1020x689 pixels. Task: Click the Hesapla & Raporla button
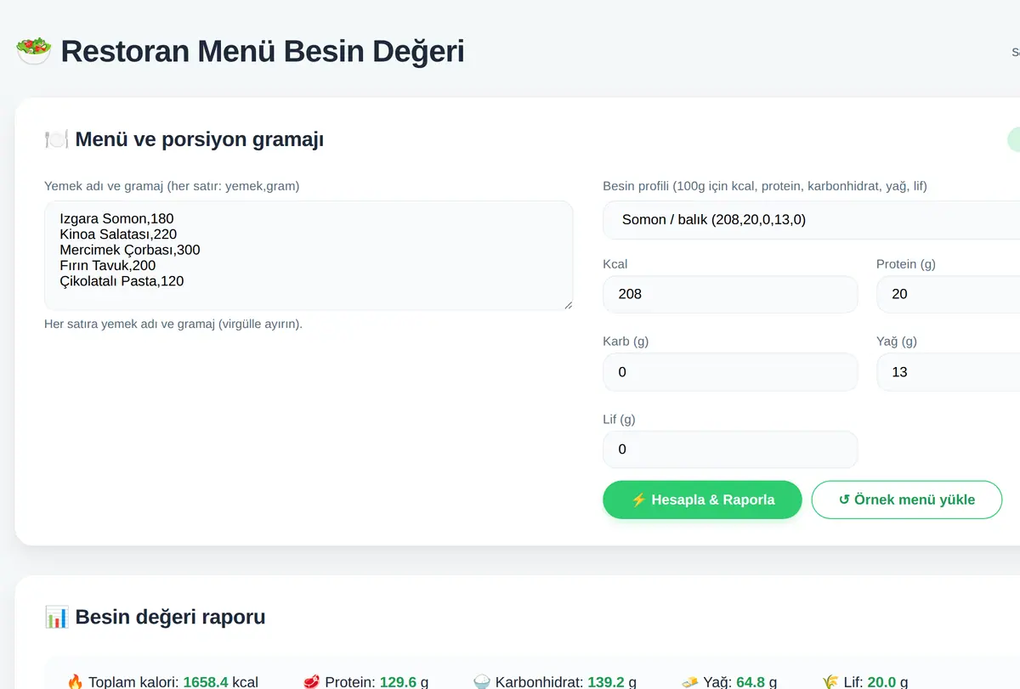point(702,500)
